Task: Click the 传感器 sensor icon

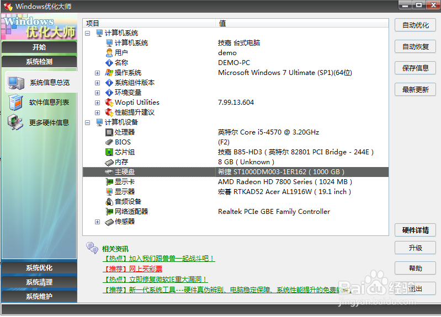Action: coord(109,222)
